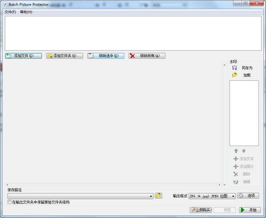The width and height of the screenshot is (266, 218).
Task: Expand the 保存路径 path dropdown
Action: (x=151, y=196)
